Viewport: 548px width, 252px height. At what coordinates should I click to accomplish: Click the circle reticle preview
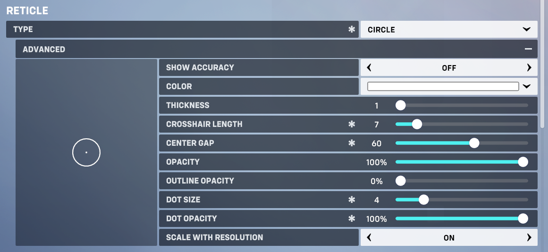[86, 152]
